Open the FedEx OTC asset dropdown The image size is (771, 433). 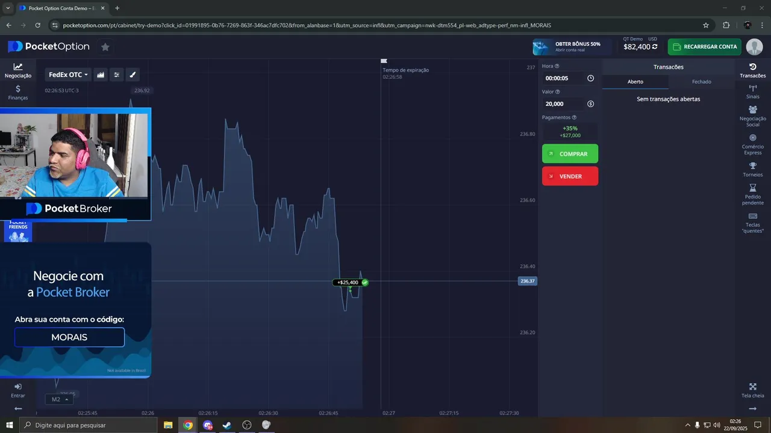tap(68, 75)
